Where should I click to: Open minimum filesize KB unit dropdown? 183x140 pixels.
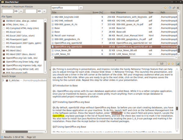21,11
